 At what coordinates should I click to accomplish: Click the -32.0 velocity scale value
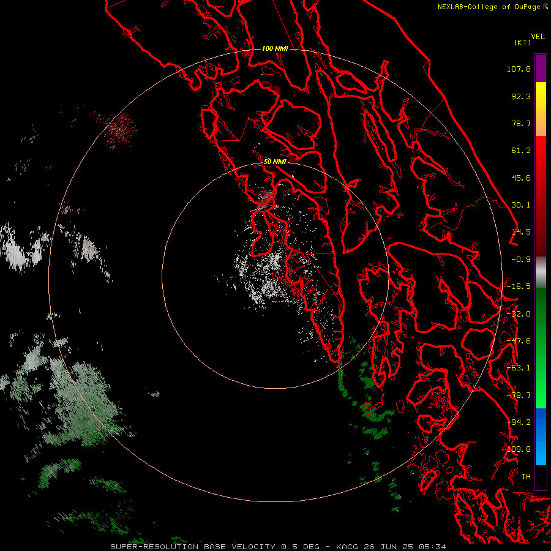pos(519,314)
